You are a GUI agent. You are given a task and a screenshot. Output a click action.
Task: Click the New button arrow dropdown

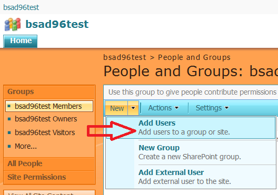133,108
